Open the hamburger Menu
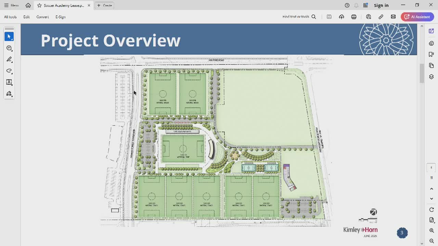Image resolution: width=438 pixels, height=246 pixels. (x=11, y=5)
